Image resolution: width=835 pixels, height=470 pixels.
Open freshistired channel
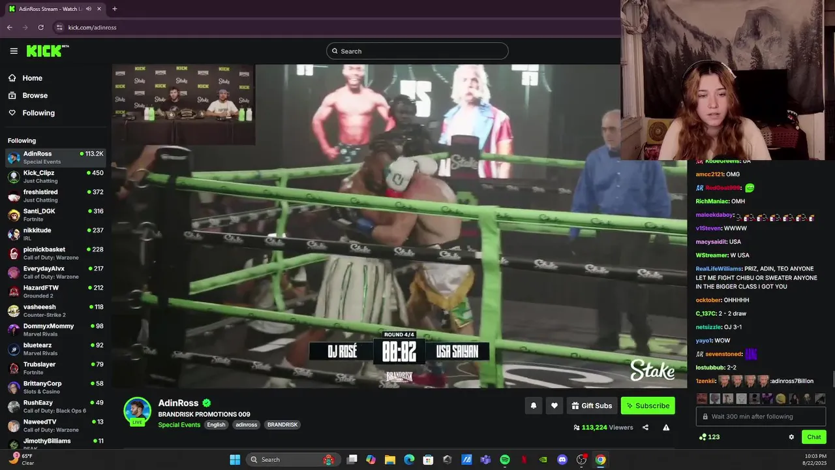[55, 196]
